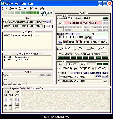
Task: Click the pic size field 720 x 576
Action: pos(73,64)
